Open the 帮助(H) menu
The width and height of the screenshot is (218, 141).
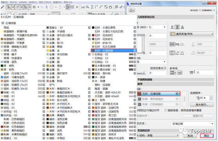coord(68,2)
